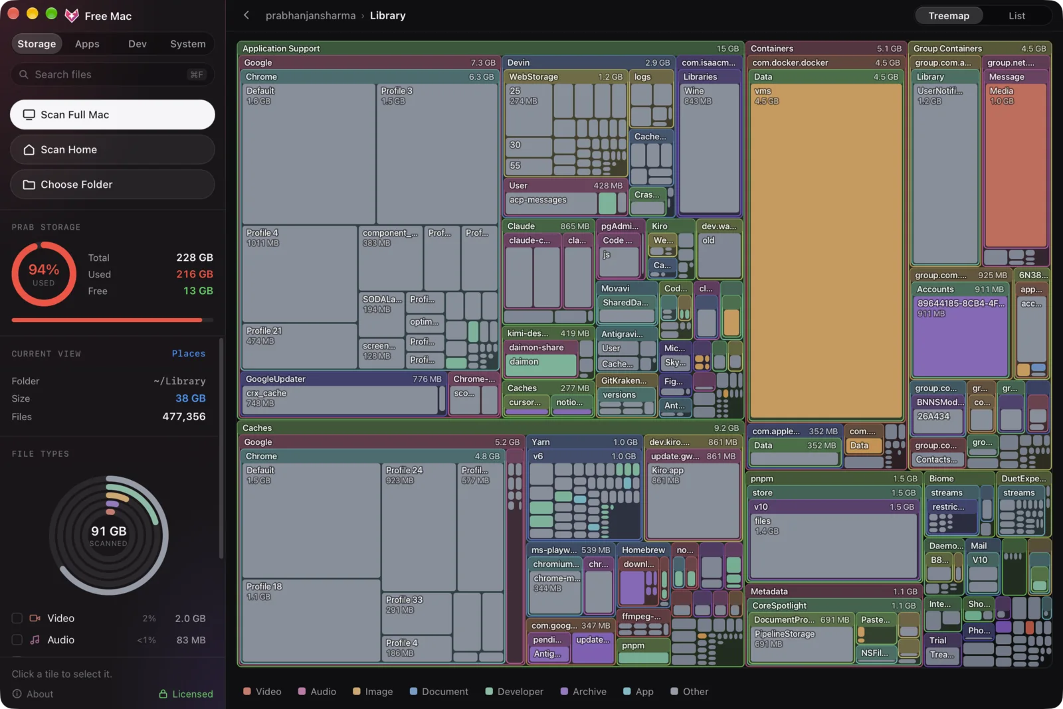Screen dimensions: 1063x709
Task: Click the video camera icon in file types
Action: [x=35, y=618]
